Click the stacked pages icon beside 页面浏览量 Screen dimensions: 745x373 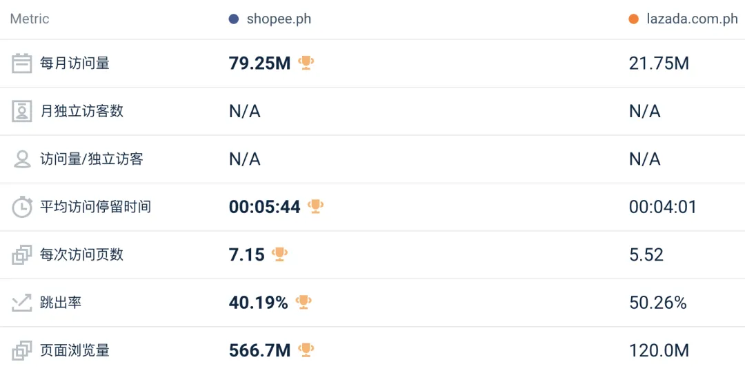click(22, 350)
